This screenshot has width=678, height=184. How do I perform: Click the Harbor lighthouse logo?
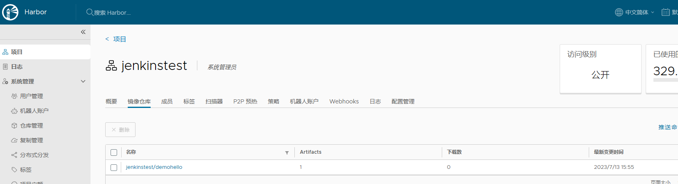pyautogui.click(x=10, y=12)
